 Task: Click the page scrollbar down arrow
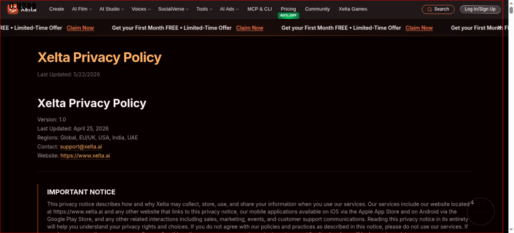coord(511,230)
